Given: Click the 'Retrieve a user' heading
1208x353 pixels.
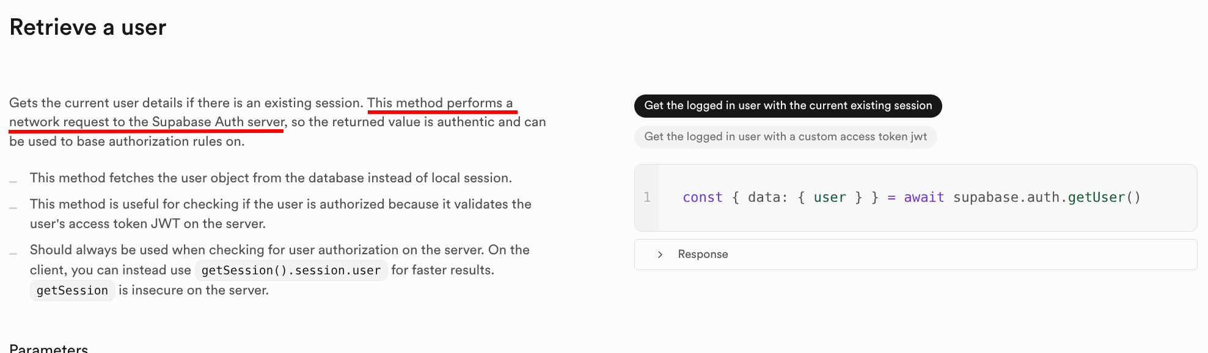Looking at the screenshot, I should [x=88, y=27].
